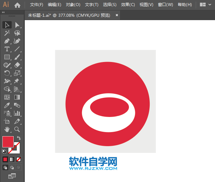Select the Shape Builder tool
Screen dimensions: 215x182
point(7,89)
